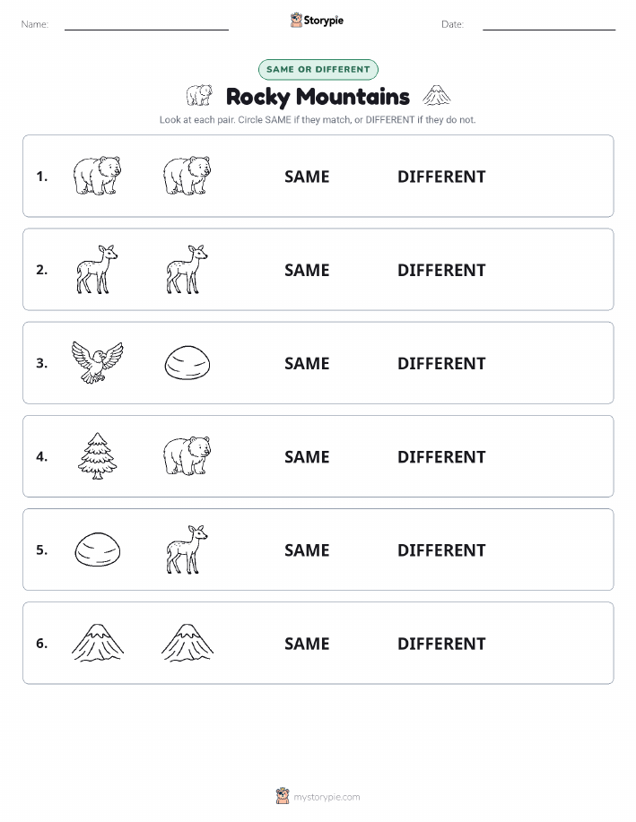Click the bear icon beside the title

(x=199, y=95)
